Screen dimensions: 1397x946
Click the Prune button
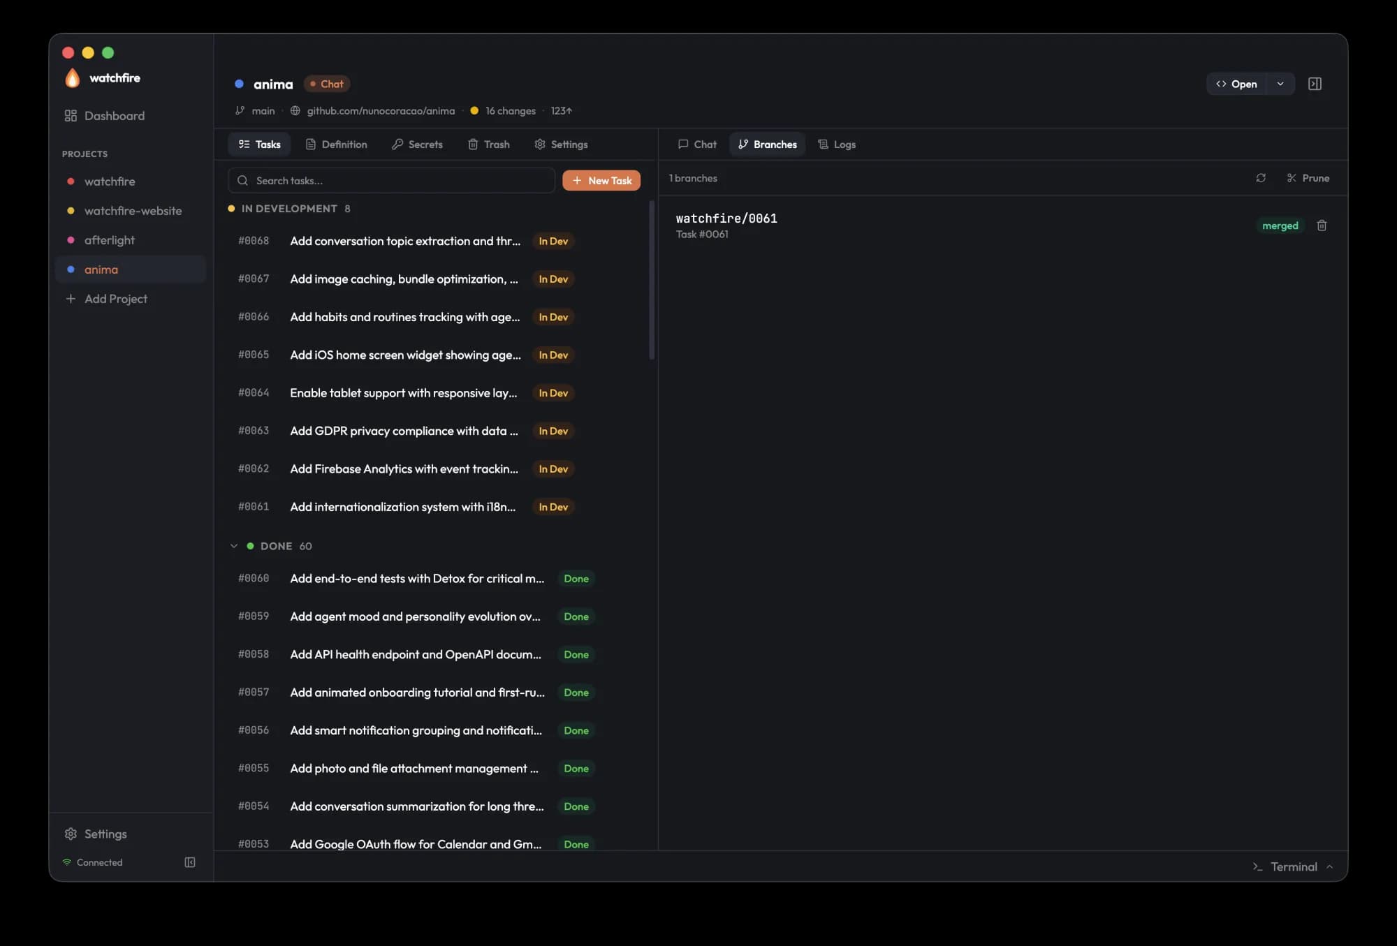tap(1308, 178)
